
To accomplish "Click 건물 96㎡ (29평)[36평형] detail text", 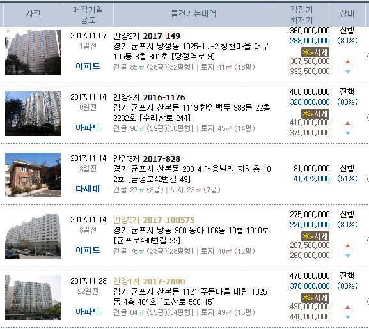I will 153,128.
